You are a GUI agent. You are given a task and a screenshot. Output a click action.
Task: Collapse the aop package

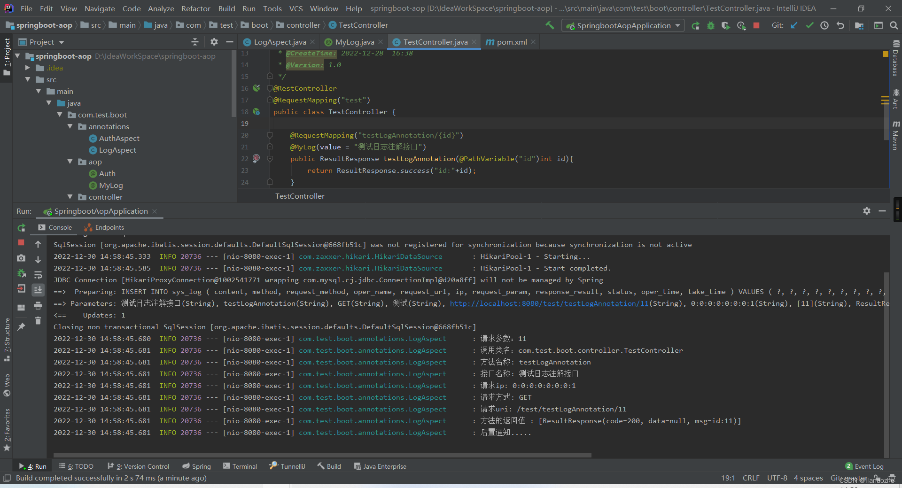[x=70, y=162]
